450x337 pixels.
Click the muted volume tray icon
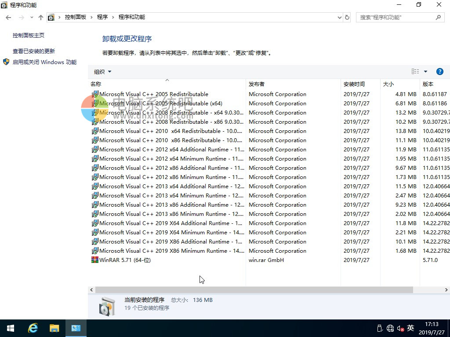point(400,328)
